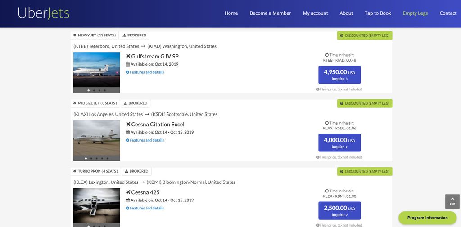Click hierarchy icon in Citation Excel Brokered tag
This screenshot has width=461, height=227.
[125, 103]
